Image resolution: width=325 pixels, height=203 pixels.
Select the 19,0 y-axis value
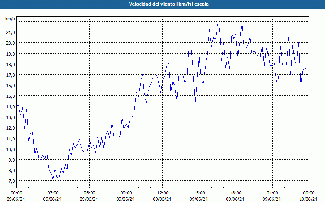click(x=11, y=54)
